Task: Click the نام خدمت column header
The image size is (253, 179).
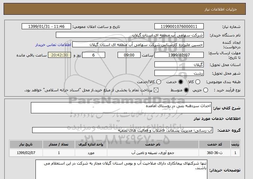Action: click(x=153, y=144)
